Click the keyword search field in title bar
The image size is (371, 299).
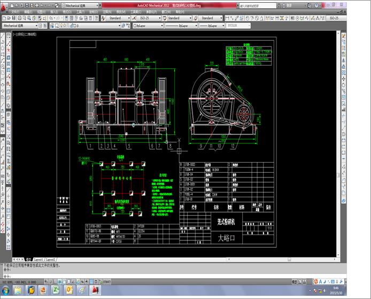pos(258,5)
